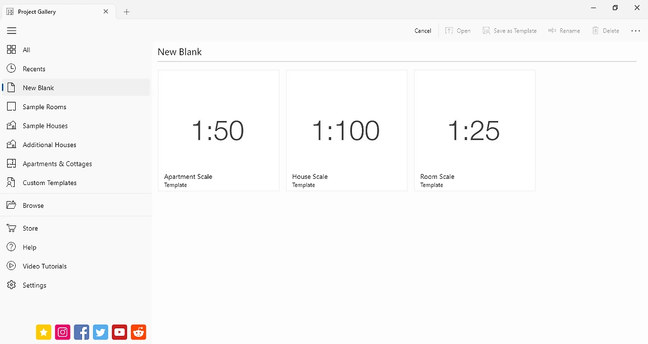
Task: Click the Settings gear icon
Action: (11, 285)
